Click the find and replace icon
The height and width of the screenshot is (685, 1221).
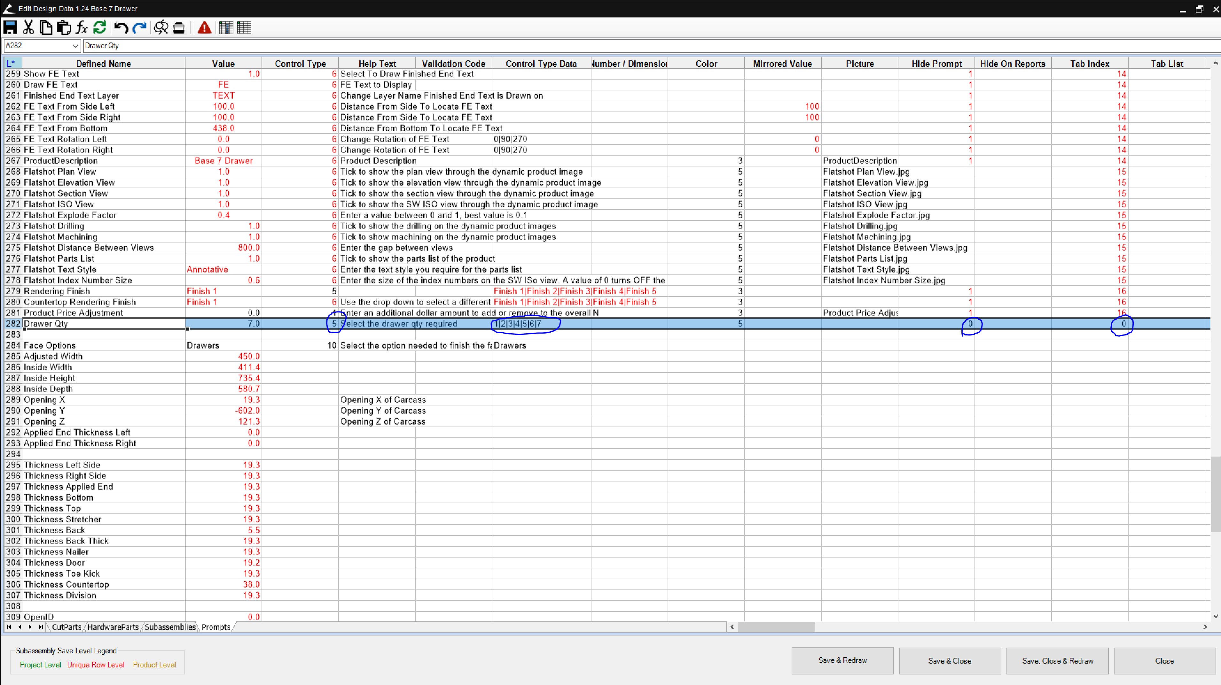coord(161,27)
